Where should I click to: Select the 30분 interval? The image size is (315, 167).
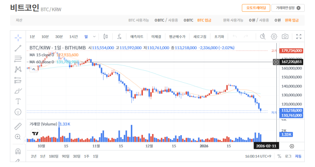59,37
